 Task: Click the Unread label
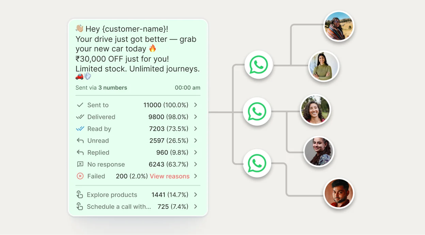coord(98,141)
